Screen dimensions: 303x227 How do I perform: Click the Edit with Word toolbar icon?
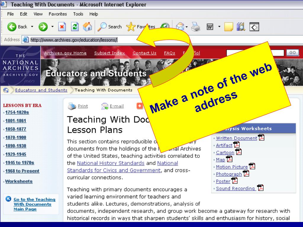[x=210, y=27]
